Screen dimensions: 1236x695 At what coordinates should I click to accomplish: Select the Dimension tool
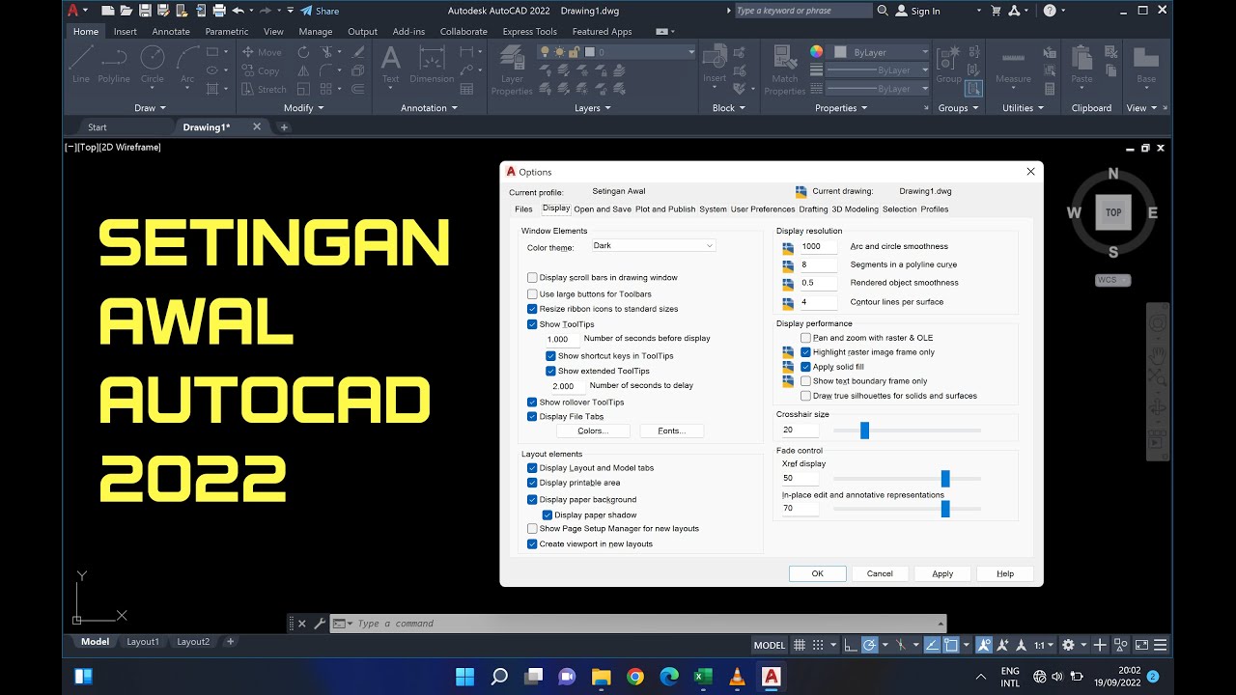coord(432,65)
